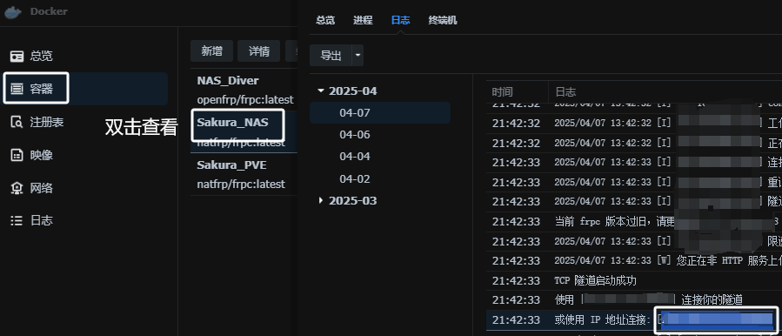
Task: Click the 详情 button
Action: [259, 51]
